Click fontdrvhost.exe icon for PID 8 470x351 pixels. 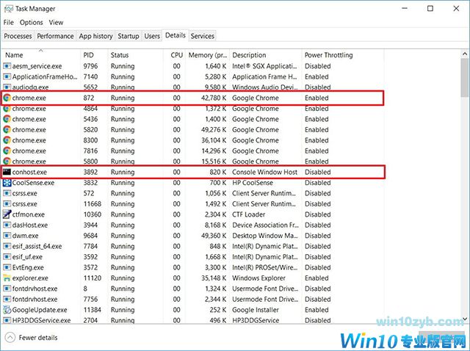7,289
